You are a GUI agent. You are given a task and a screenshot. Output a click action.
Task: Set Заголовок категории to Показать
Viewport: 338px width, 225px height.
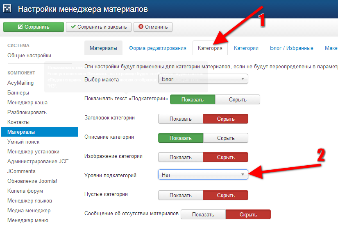point(181,119)
